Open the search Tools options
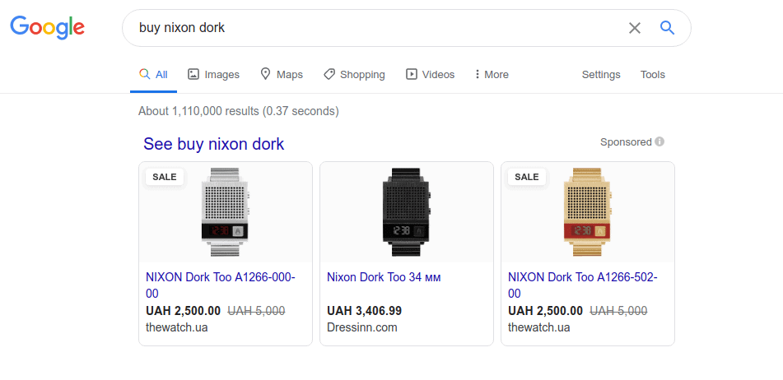 tap(653, 75)
